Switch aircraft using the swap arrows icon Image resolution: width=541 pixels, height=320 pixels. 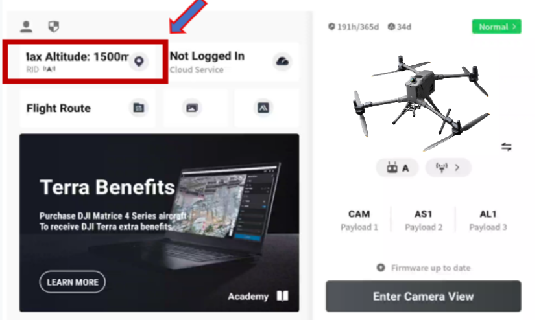pyautogui.click(x=506, y=147)
